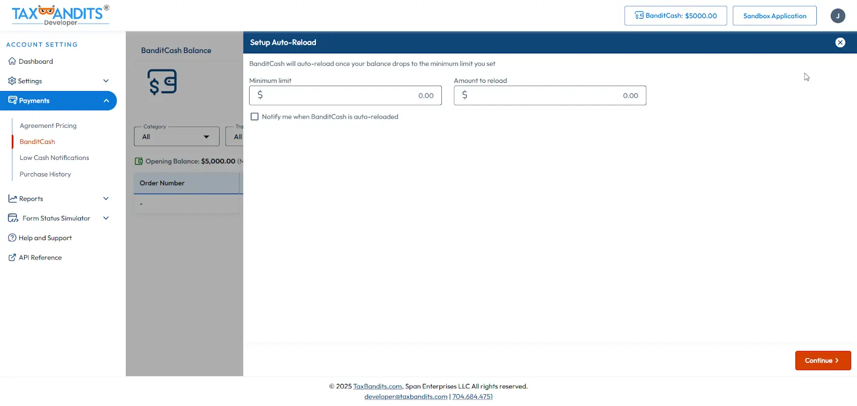Screen dimensions: 857x406
Task: Enable notify when BanditCash is auto-reloaded
Action: [x=255, y=117]
